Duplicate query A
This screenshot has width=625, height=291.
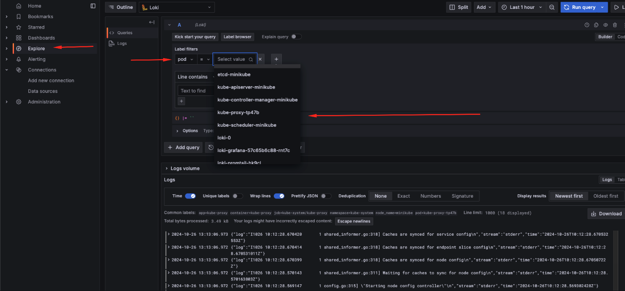[x=596, y=25]
